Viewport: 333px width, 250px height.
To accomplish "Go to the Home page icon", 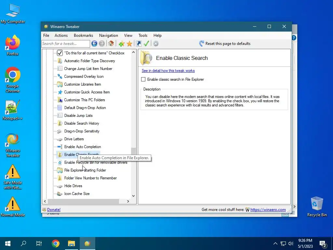I will [111, 44].
